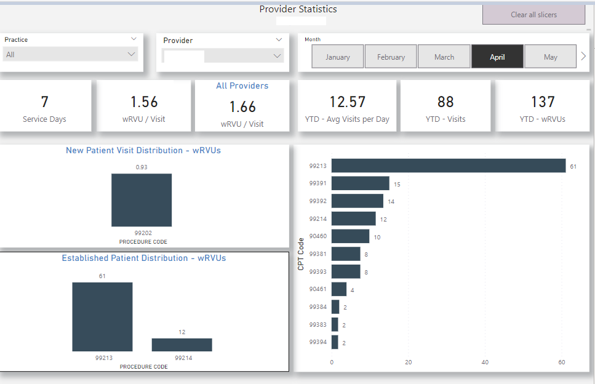
Task: Click the 99384 bar in CPT Code chart
Action: (335, 306)
